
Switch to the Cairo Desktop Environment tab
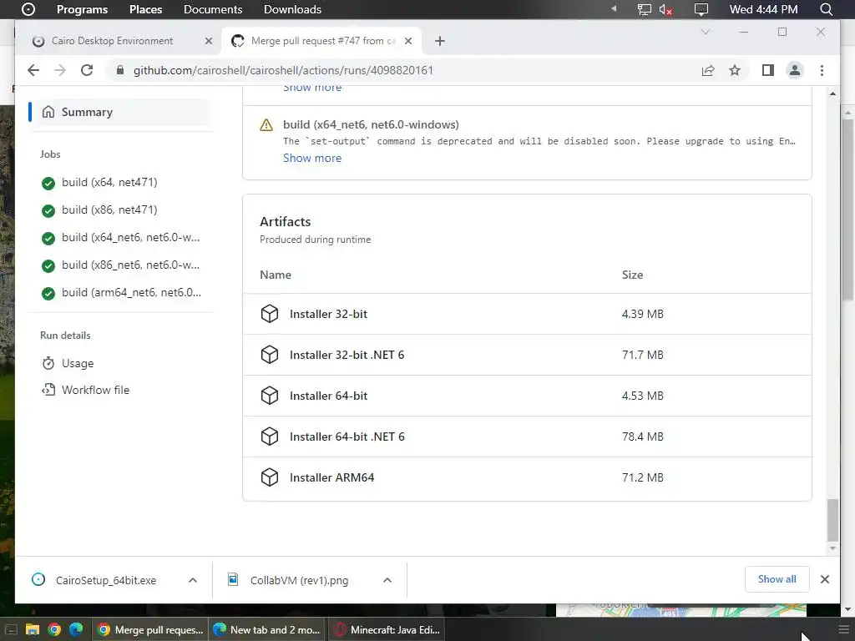[x=112, y=41]
